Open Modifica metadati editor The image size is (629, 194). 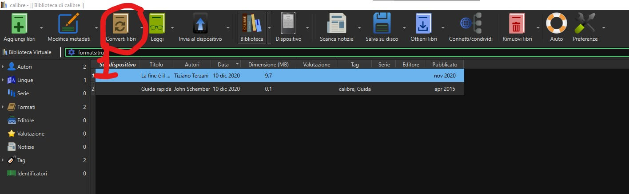[69, 23]
